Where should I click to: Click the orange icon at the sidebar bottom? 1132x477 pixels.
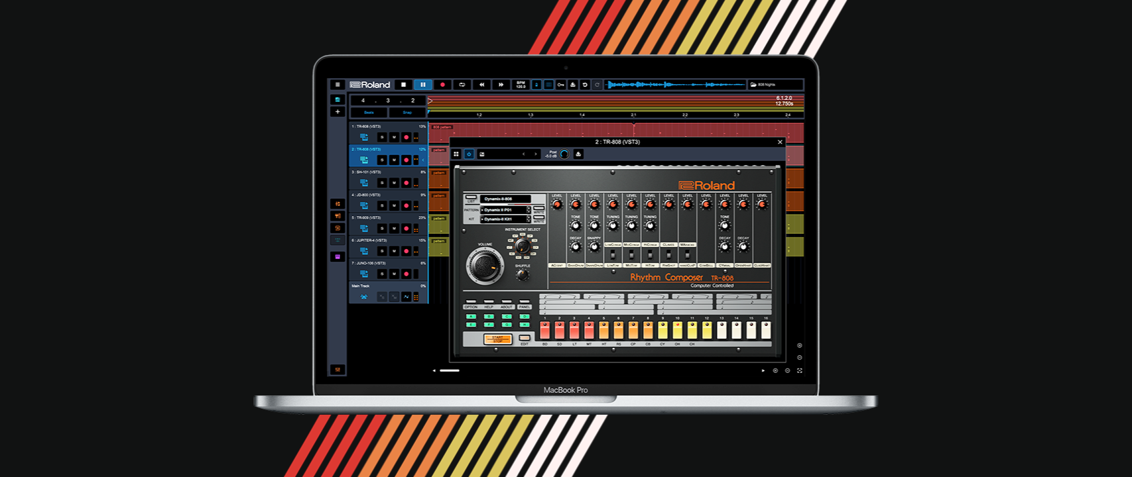[x=338, y=369]
